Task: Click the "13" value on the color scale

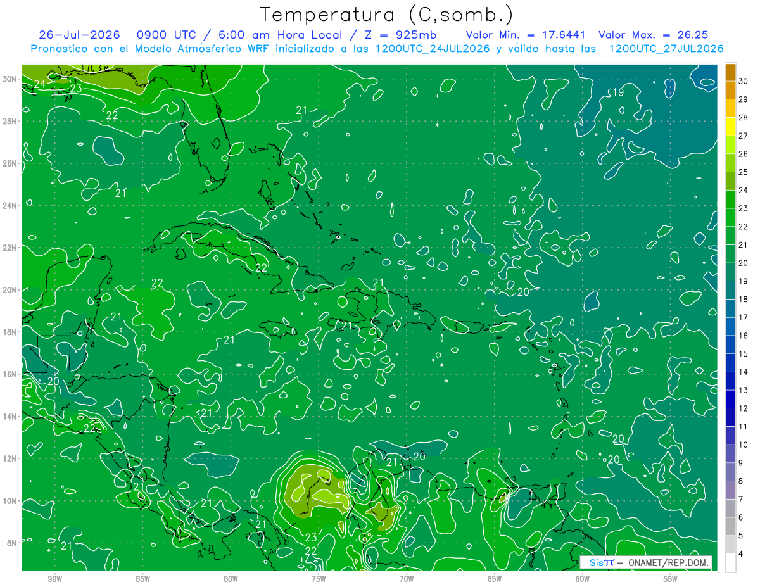Action: (743, 390)
